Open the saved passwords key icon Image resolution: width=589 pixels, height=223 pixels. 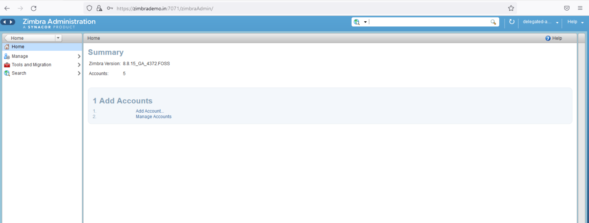point(110,8)
